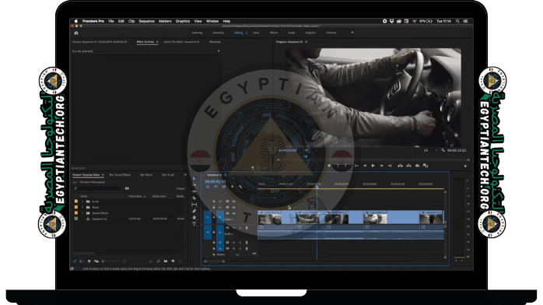Toggle voice-over record on Audio 1
Viewport: 543px width, 305px height.
click(247, 228)
